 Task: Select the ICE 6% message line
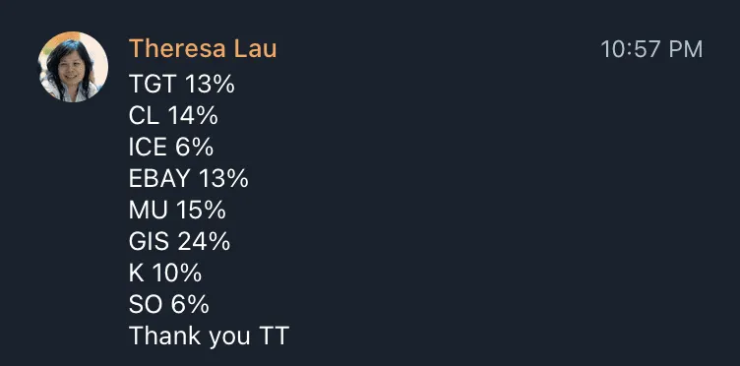click(171, 148)
